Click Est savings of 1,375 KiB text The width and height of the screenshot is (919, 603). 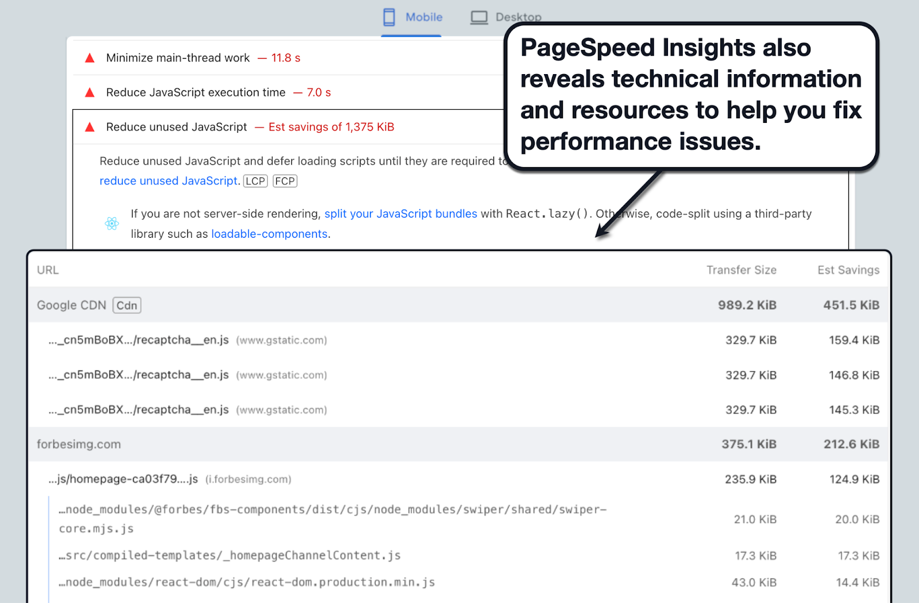[x=331, y=127]
